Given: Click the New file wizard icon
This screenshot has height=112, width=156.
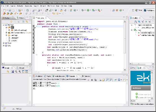Looking at the screenshot, I should click(x=5, y=10).
